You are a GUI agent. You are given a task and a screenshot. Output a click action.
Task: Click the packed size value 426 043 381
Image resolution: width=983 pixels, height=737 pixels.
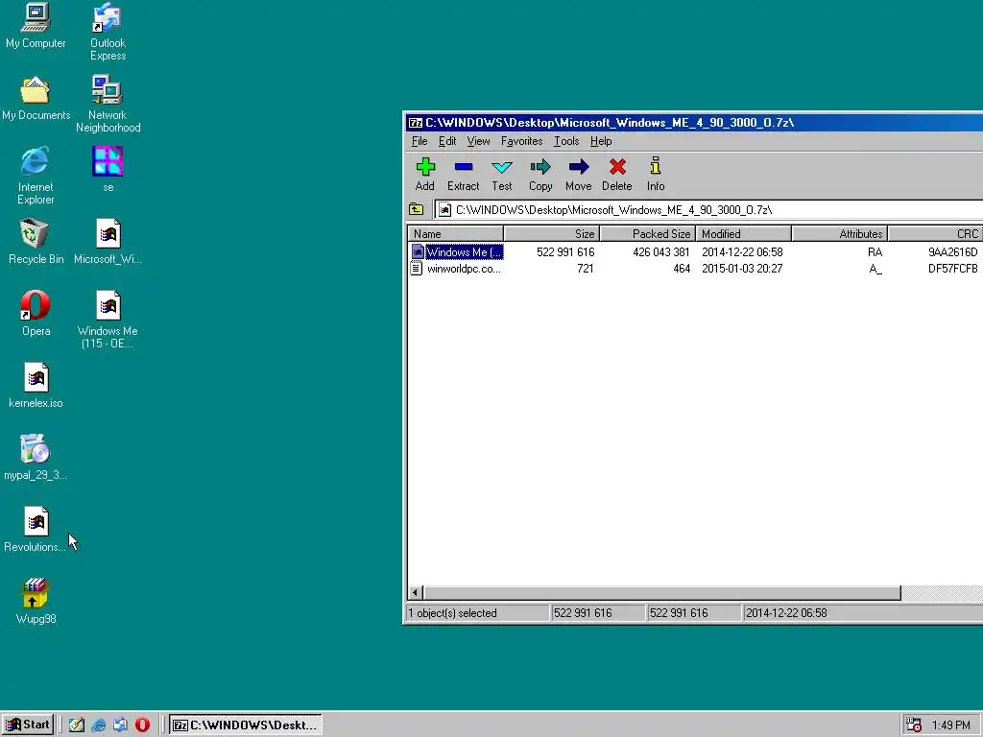coord(661,252)
